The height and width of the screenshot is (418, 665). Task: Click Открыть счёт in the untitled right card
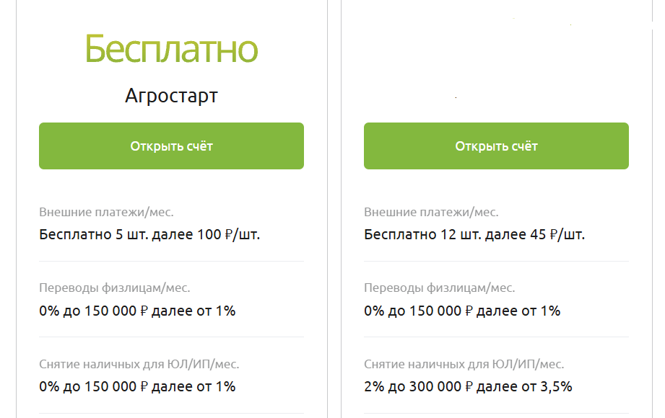coord(496,146)
